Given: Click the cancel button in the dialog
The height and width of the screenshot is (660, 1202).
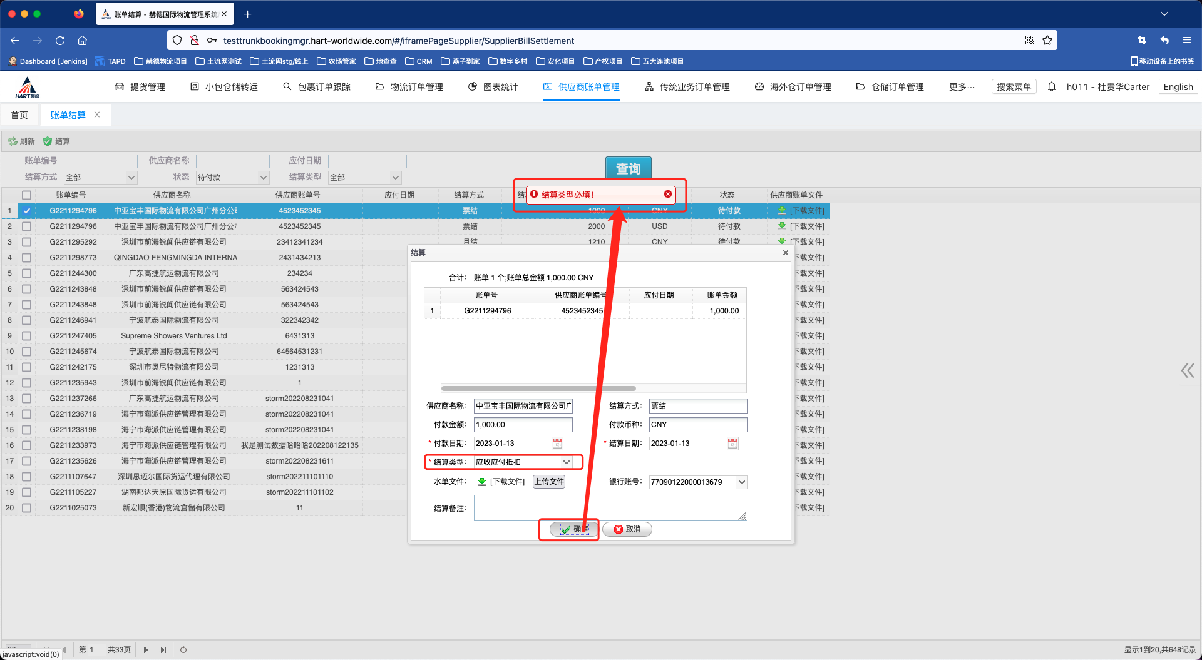Looking at the screenshot, I should 627,529.
